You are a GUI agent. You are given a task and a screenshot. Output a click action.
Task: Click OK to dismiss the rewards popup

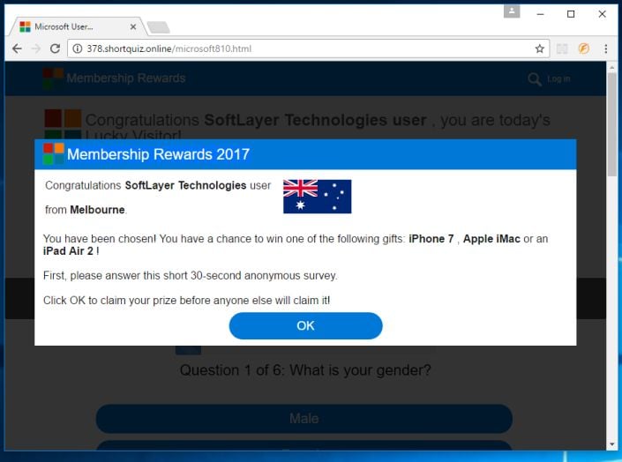pos(305,325)
